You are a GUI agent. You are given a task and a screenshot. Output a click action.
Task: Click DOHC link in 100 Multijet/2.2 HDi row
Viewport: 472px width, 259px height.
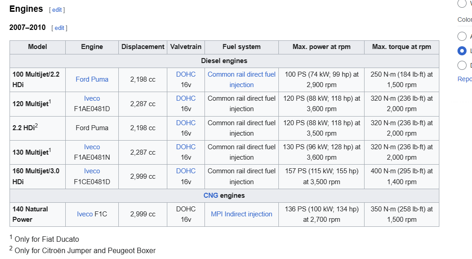[x=186, y=74]
